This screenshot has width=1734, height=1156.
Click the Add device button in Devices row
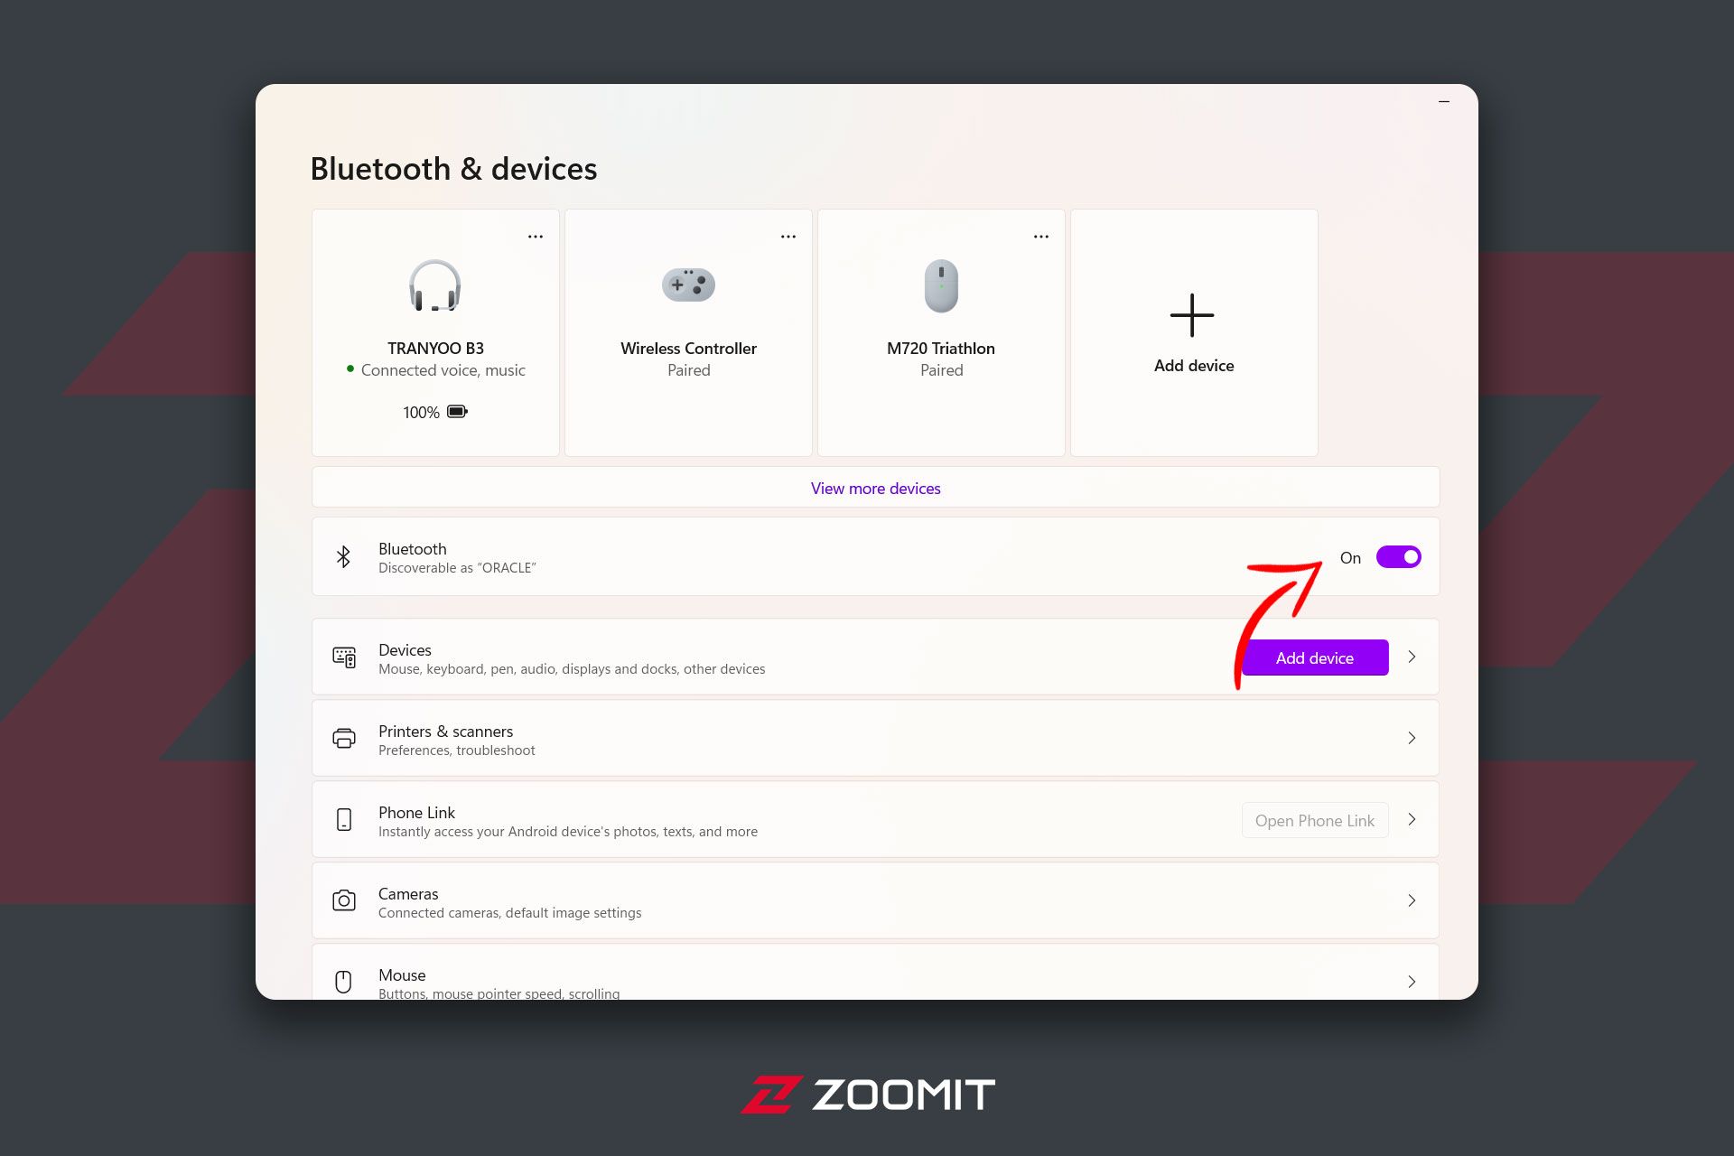pyautogui.click(x=1315, y=658)
